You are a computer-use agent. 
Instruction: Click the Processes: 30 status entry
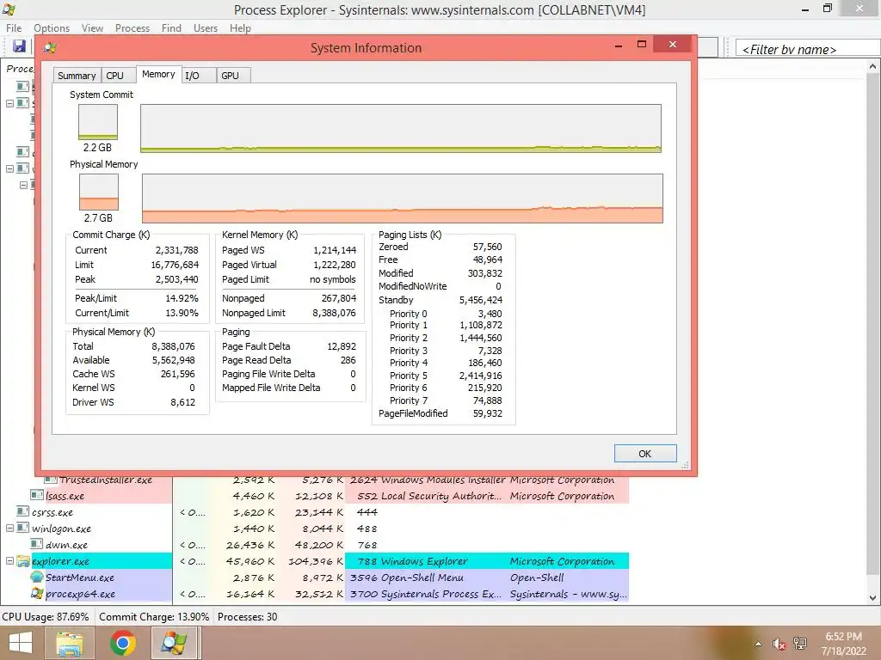247,617
